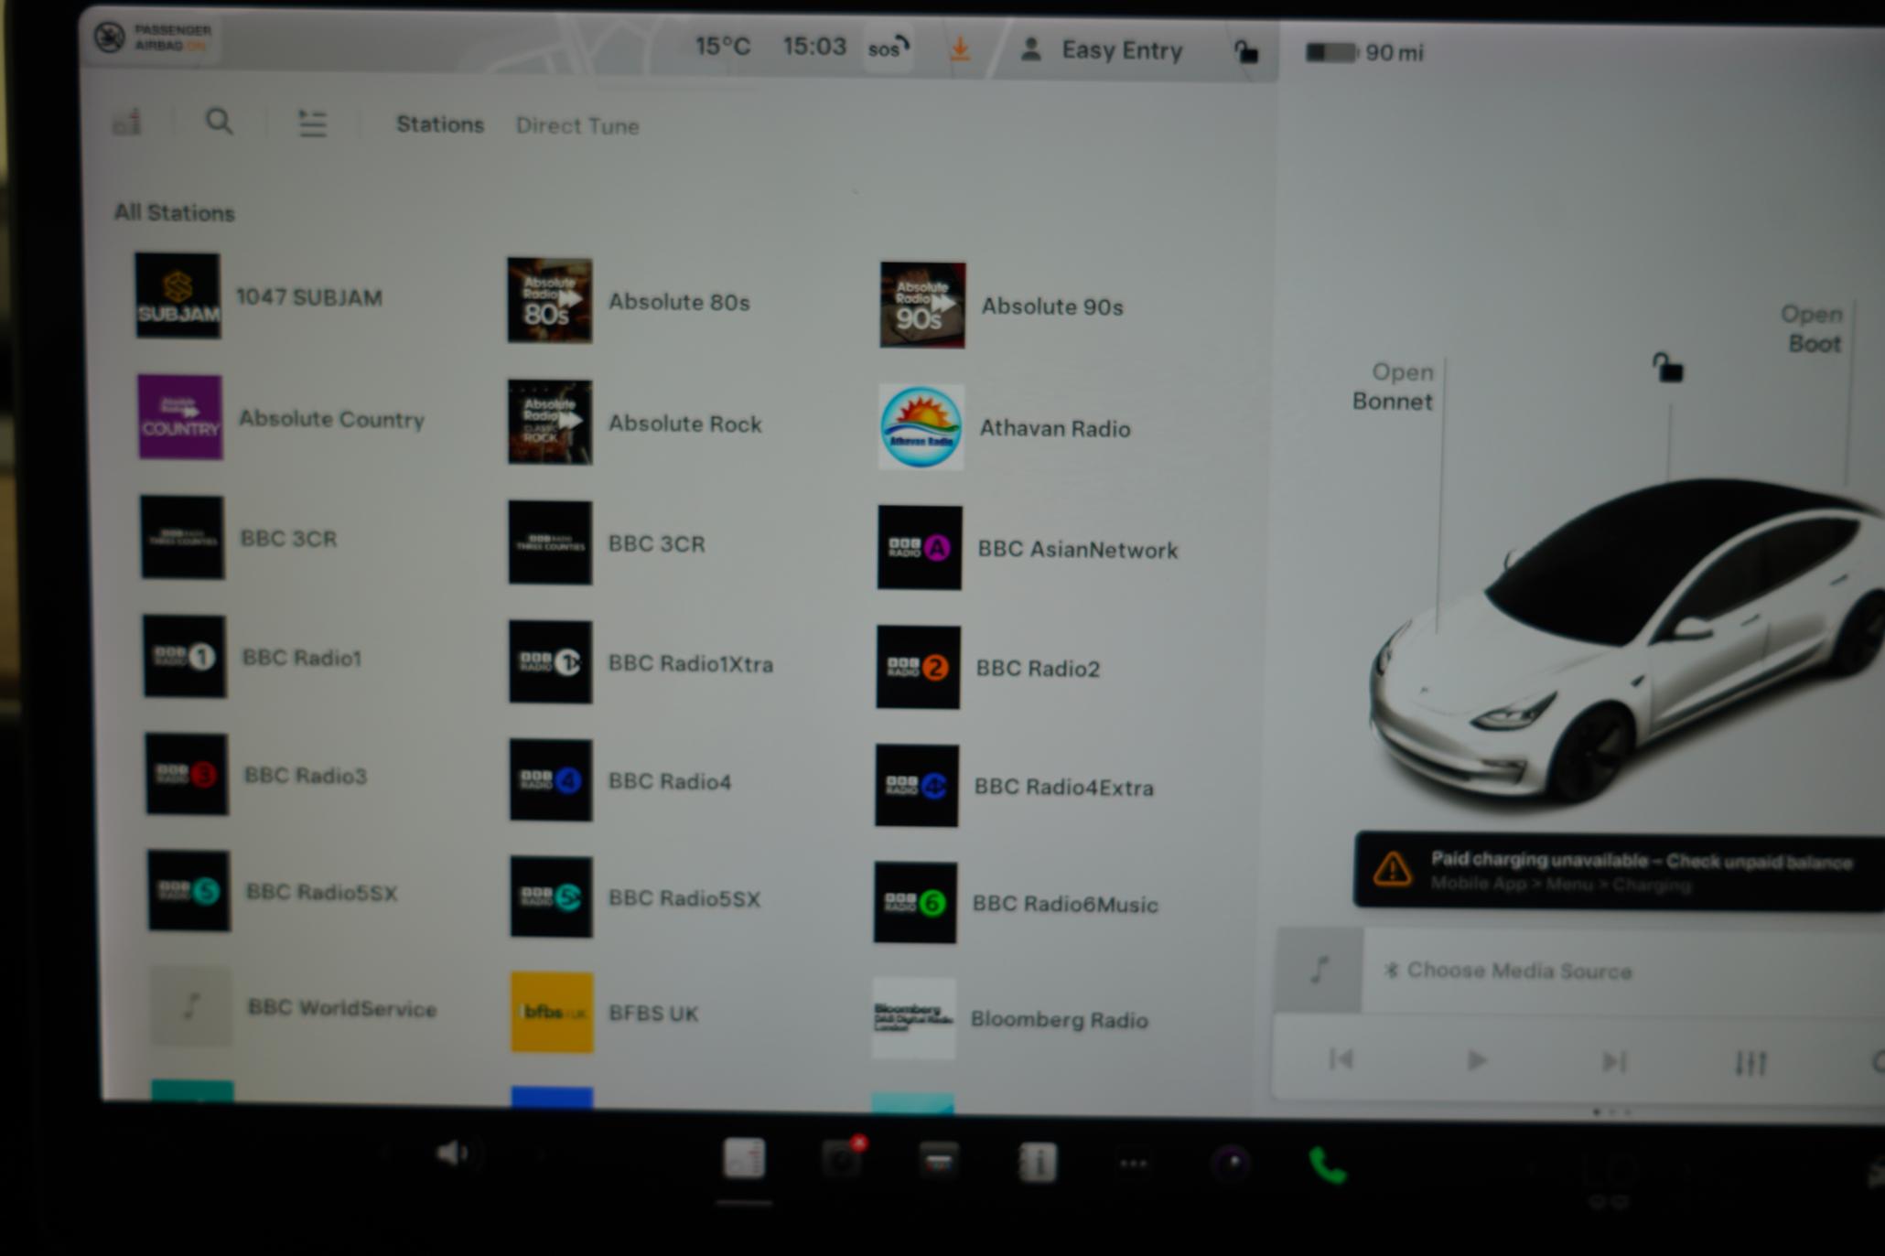Select the yellow BFBS UK logo
Image resolution: width=1885 pixels, height=1256 pixels.
coord(552,1012)
